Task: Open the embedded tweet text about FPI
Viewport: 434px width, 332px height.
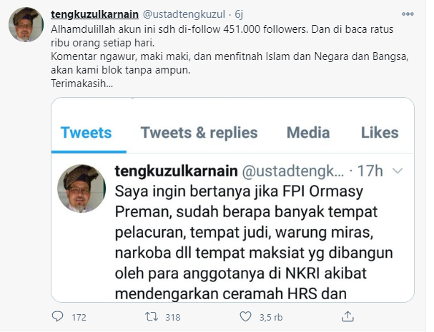Action: [254, 243]
